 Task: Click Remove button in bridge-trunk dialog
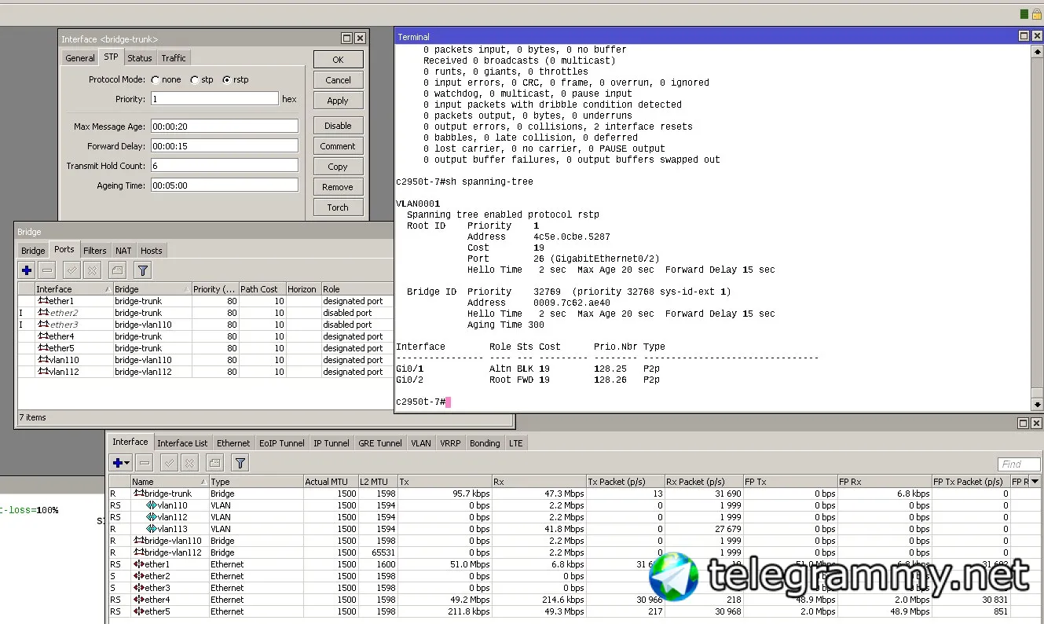[338, 187]
